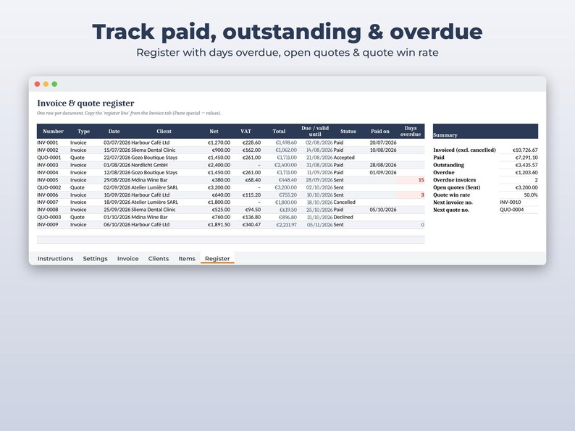Click the Status column header

[x=348, y=131]
